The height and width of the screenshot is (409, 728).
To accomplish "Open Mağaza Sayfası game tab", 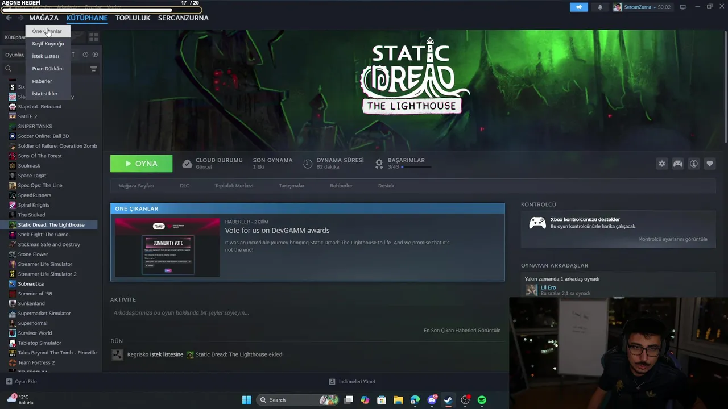I will 136,186.
